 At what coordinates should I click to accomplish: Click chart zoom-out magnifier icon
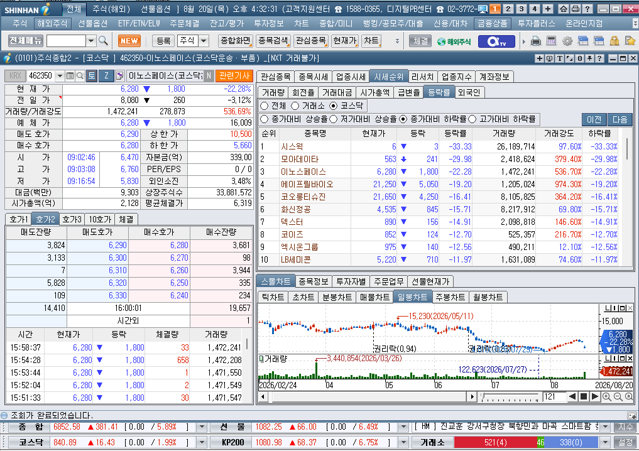coord(618,396)
